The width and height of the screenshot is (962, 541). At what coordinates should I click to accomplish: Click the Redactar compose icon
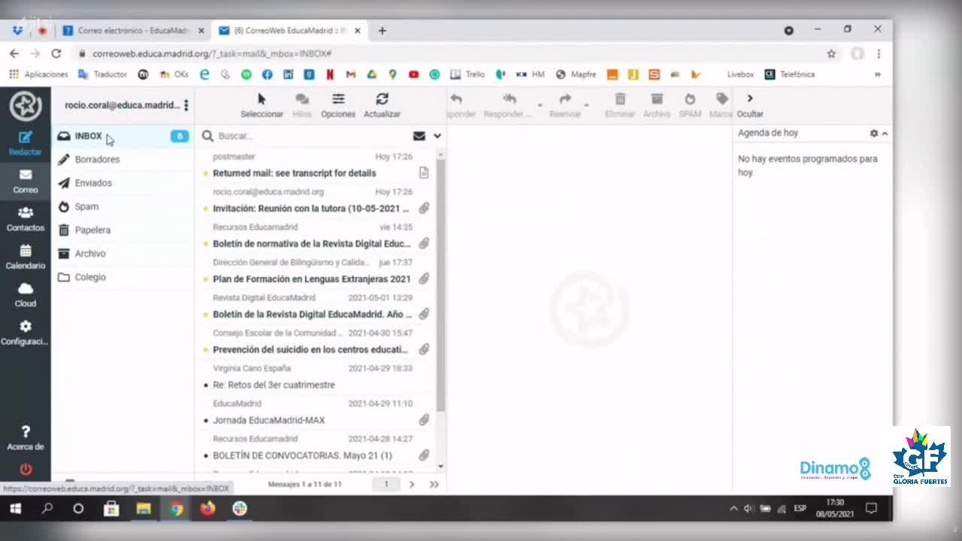[x=26, y=143]
